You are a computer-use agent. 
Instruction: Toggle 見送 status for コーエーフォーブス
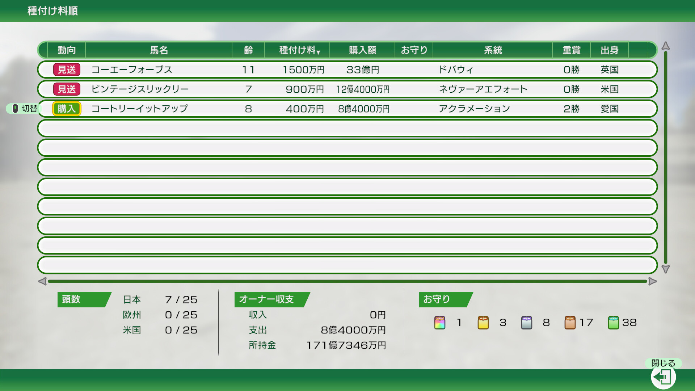(67, 70)
